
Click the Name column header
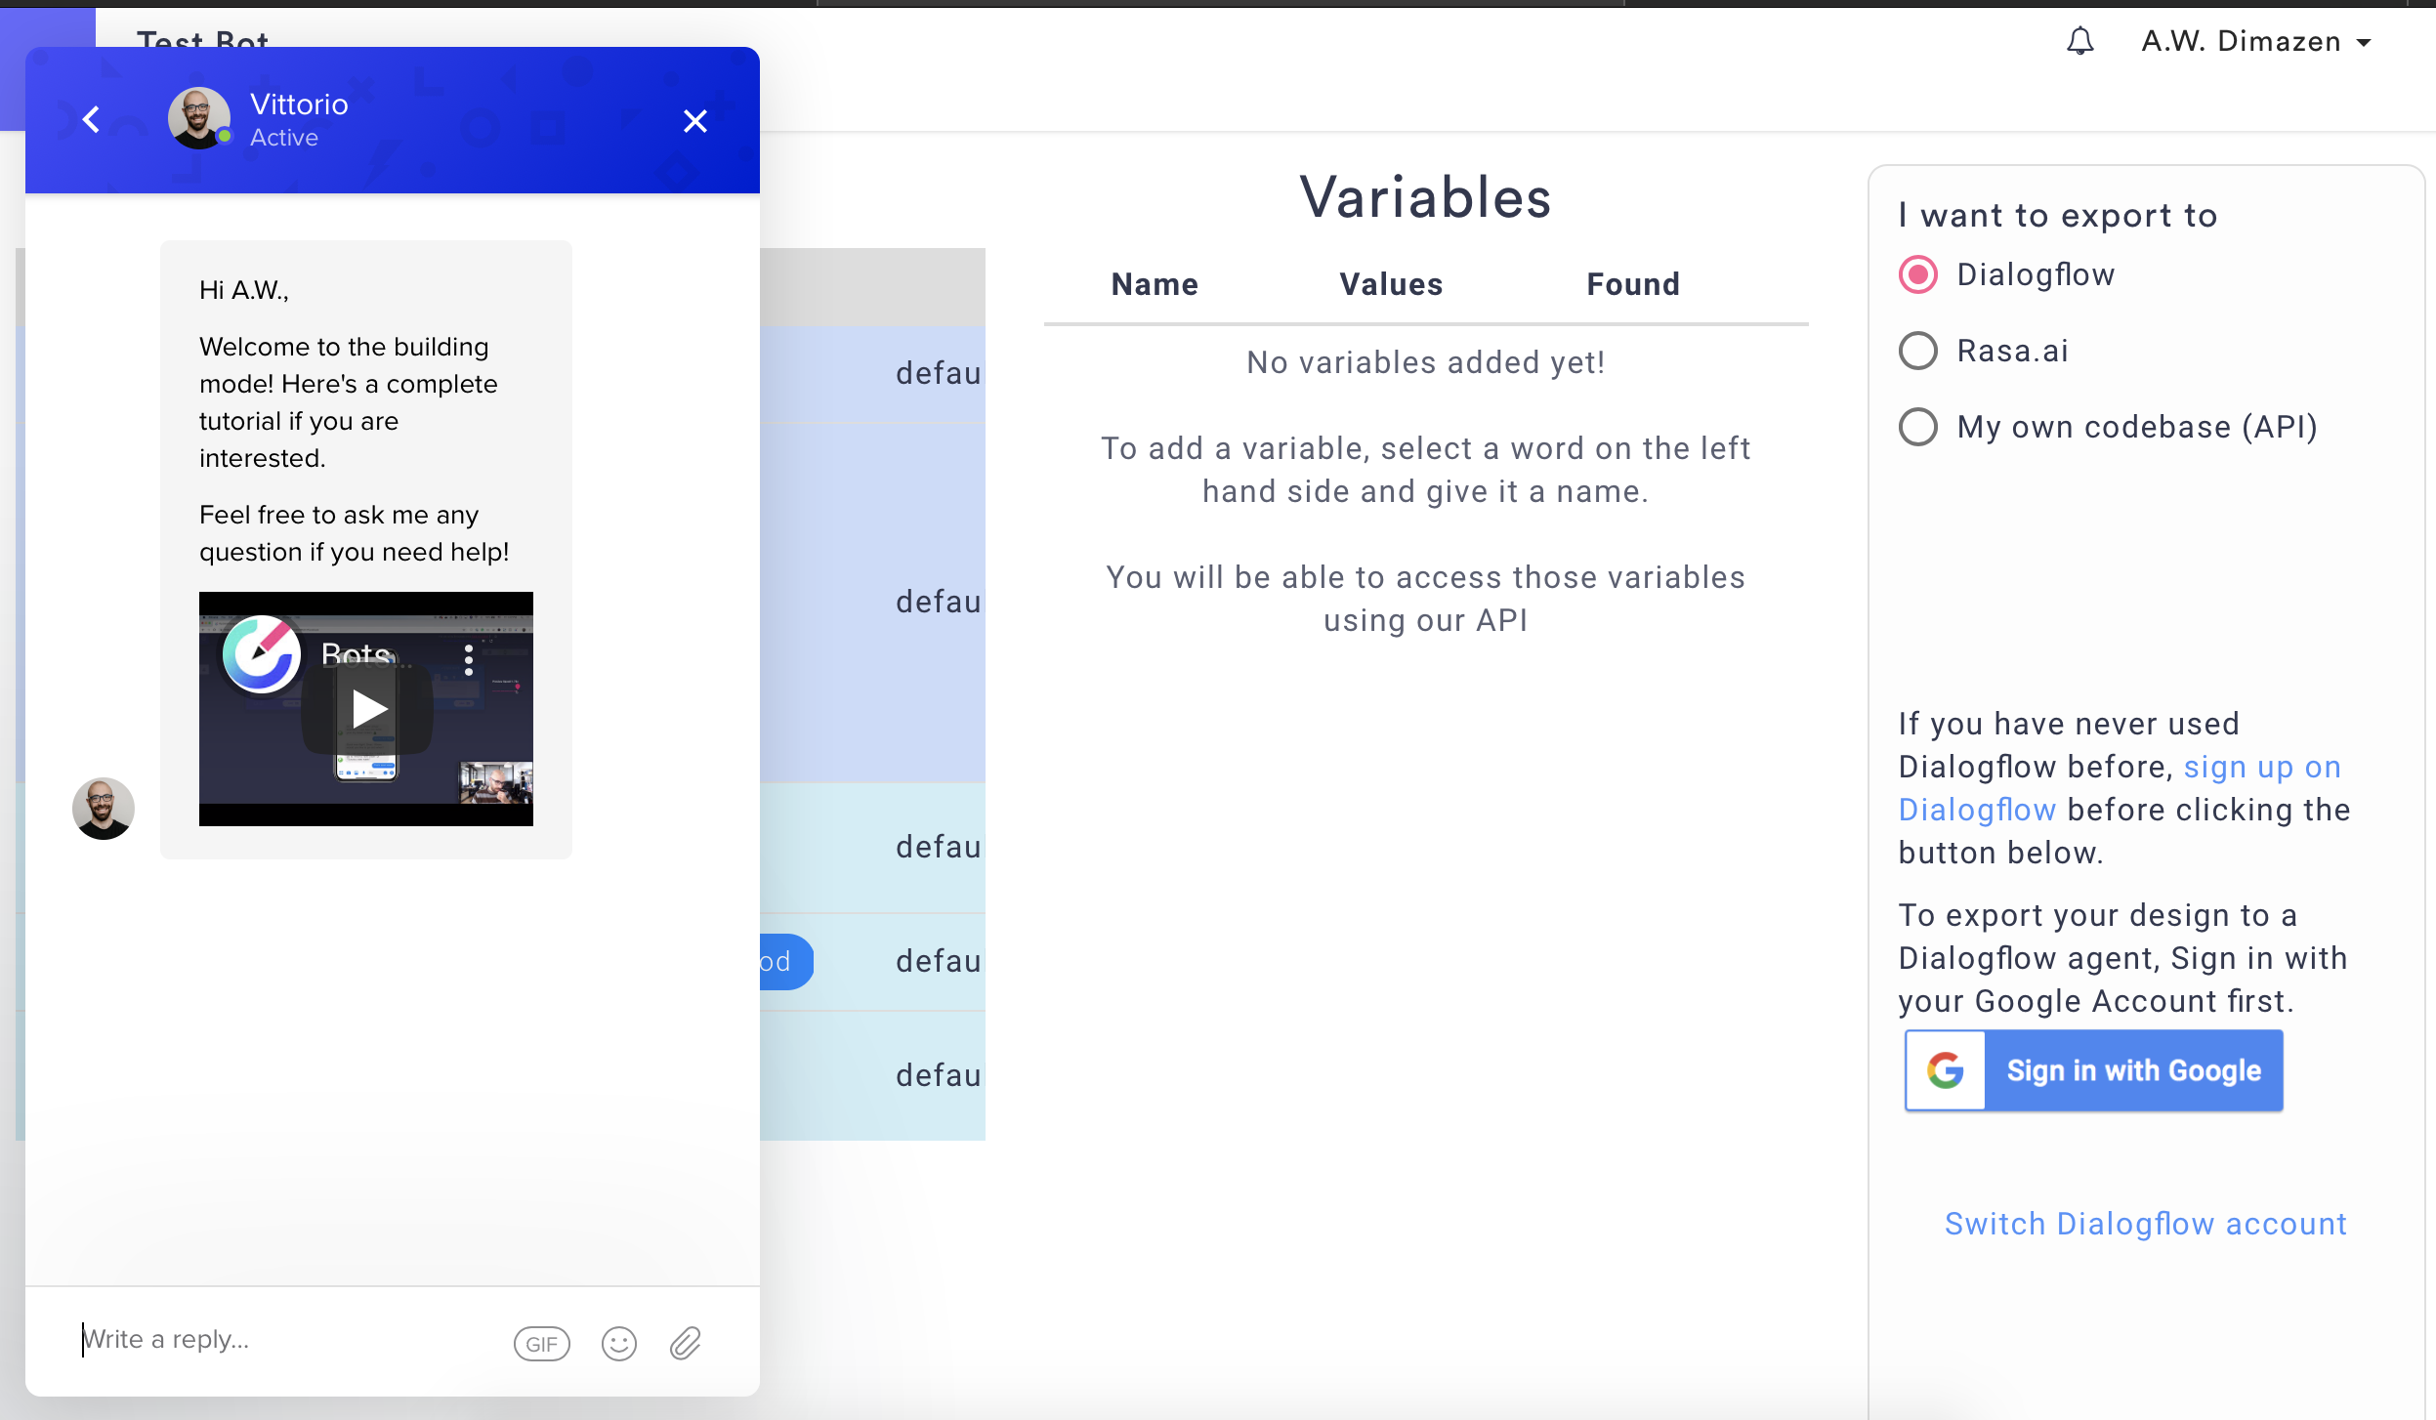click(x=1155, y=284)
